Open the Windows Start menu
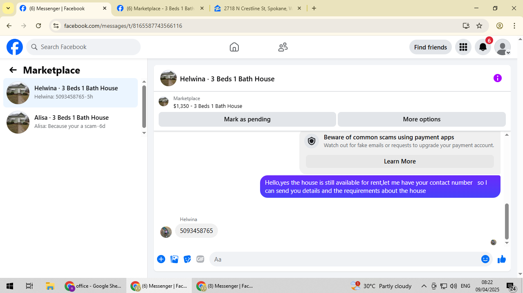This screenshot has height=293, width=523. [x=10, y=286]
